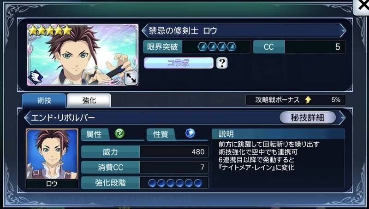Click the 限界突破 blue gem icons

216,47
